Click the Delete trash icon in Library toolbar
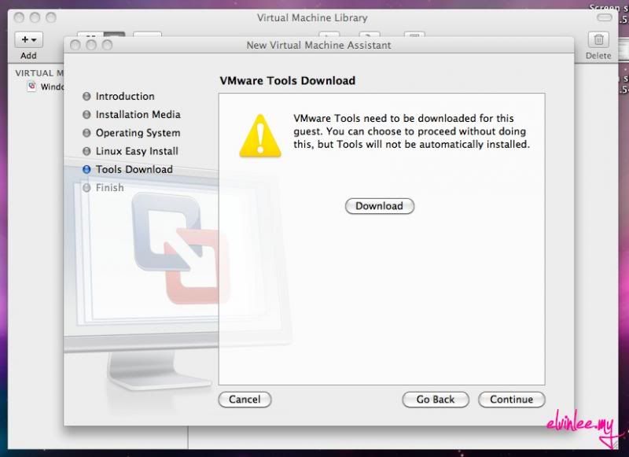 click(598, 39)
